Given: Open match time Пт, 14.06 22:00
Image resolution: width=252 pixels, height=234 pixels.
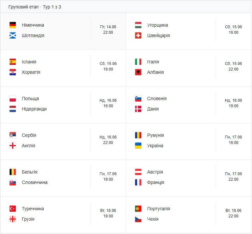Looking at the screenshot, I should pos(108,30).
